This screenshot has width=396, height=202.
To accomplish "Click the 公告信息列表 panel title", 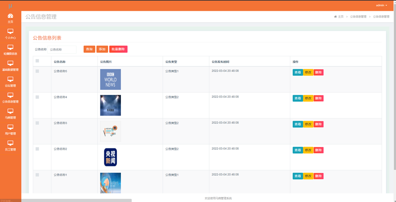I will (x=47, y=38).
